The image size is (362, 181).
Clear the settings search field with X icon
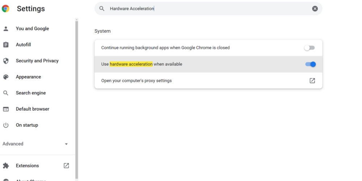(315, 9)
